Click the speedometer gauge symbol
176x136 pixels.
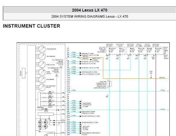pyautogui.click(x=42, y=49)
